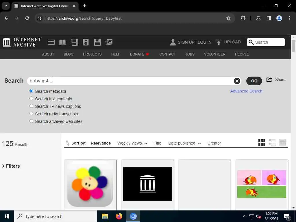This screenshot has height=222, width=296.
Task: Open the VOLUNTEER menu item
Action: coord(215,54)
